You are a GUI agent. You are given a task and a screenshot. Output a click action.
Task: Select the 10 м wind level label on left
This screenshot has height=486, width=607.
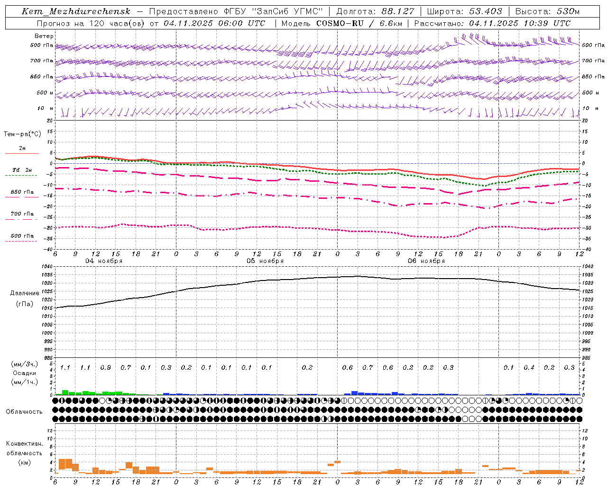pyautogui.click(x=46, y=108)
